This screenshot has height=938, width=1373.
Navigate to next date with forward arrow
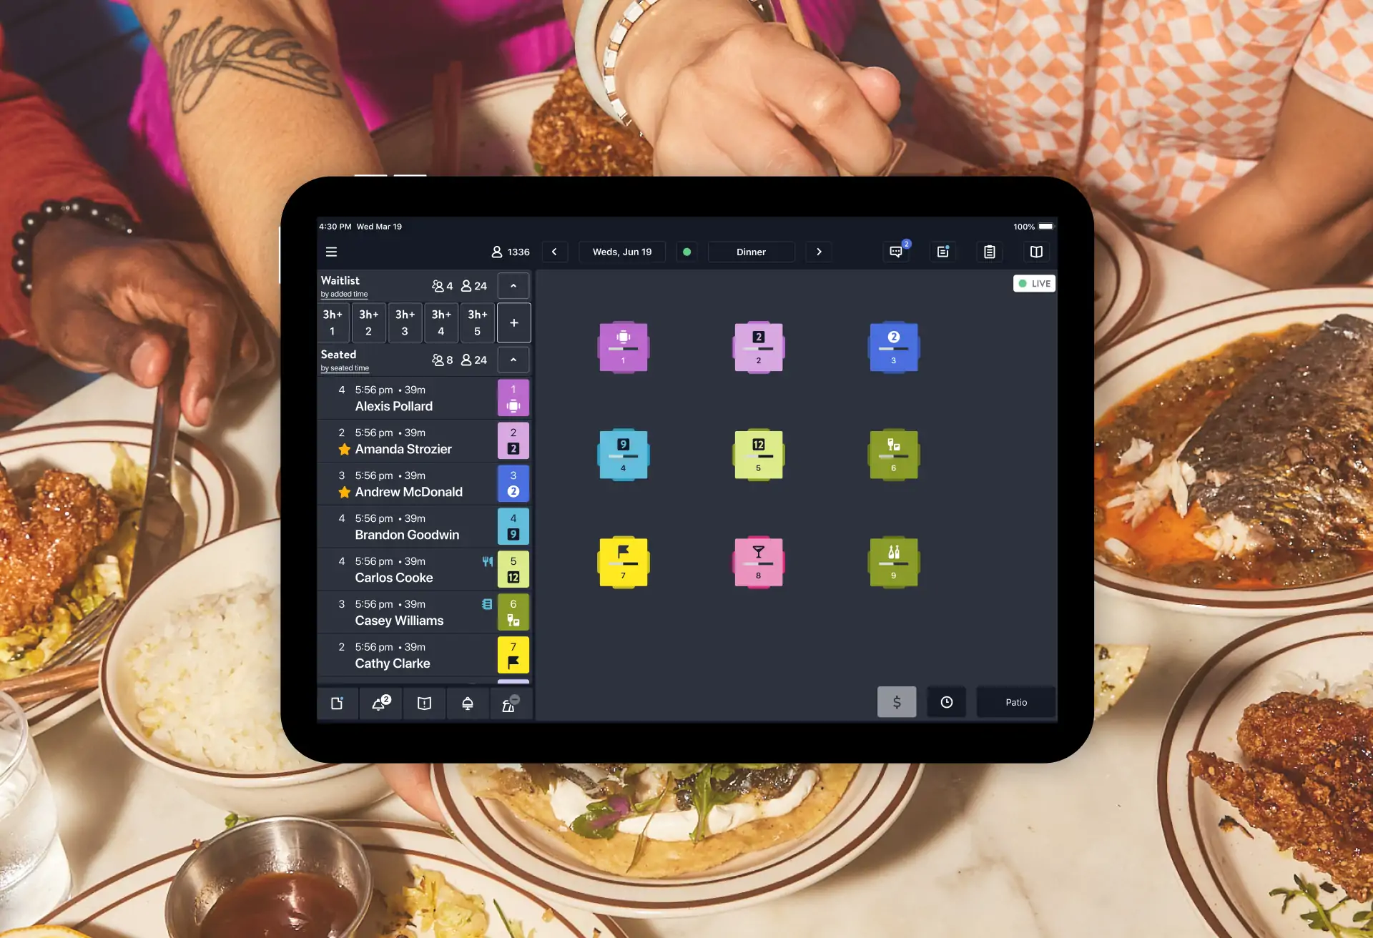[x=819, y=250]
